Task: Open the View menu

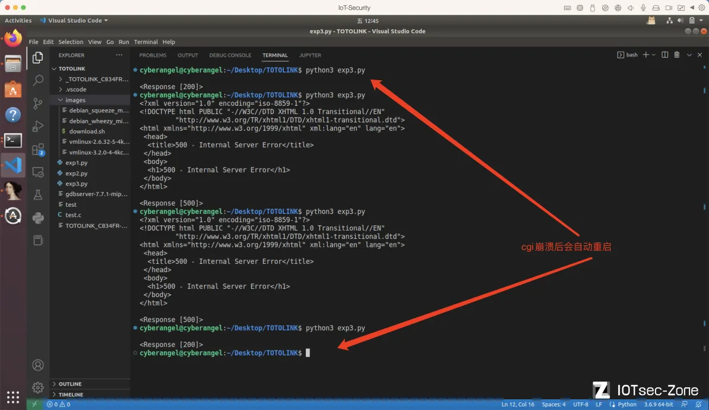Action: pos(94,42)
